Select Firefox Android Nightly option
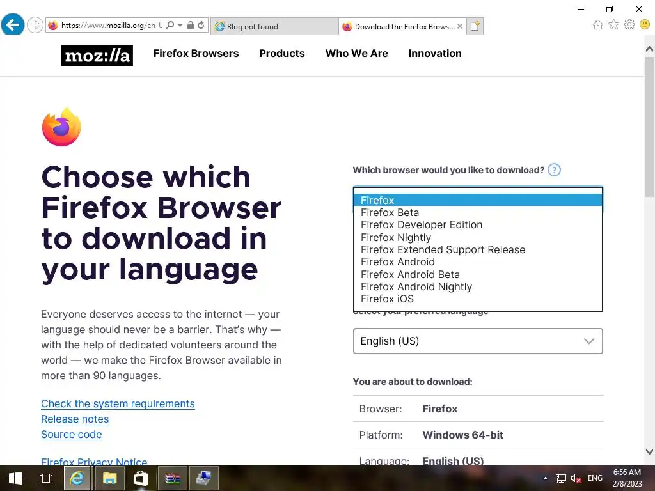The height and width of the screenshot is (491, 655). tap(478, 286)
